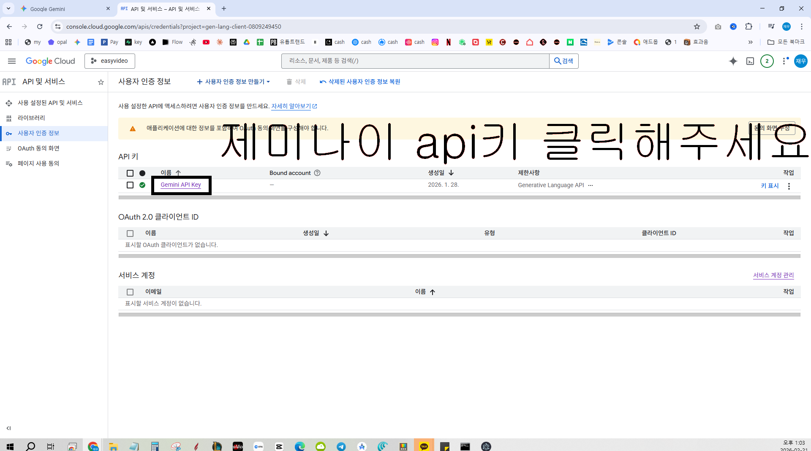Open Gemini AI assistant sparkle icon
Screen dimensions: 811x451
tap(733, 61)
